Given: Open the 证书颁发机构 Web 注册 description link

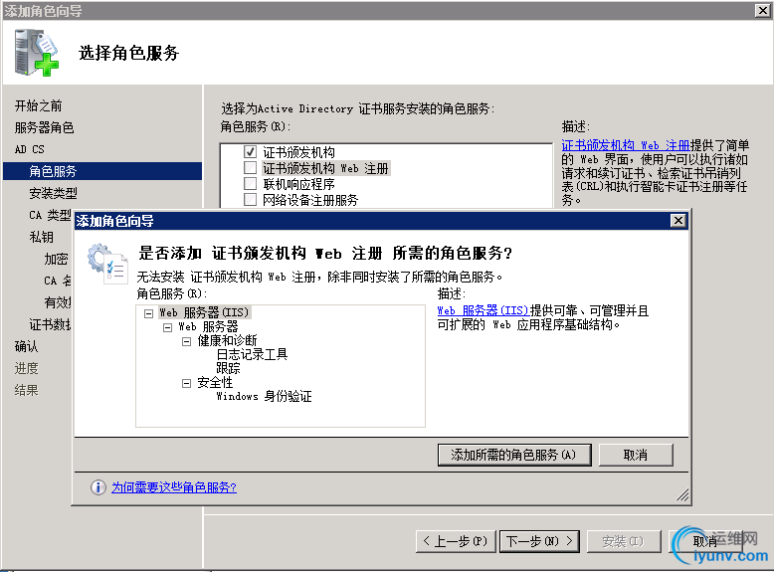Looking at the screenshot, I should tap(626, 145).
